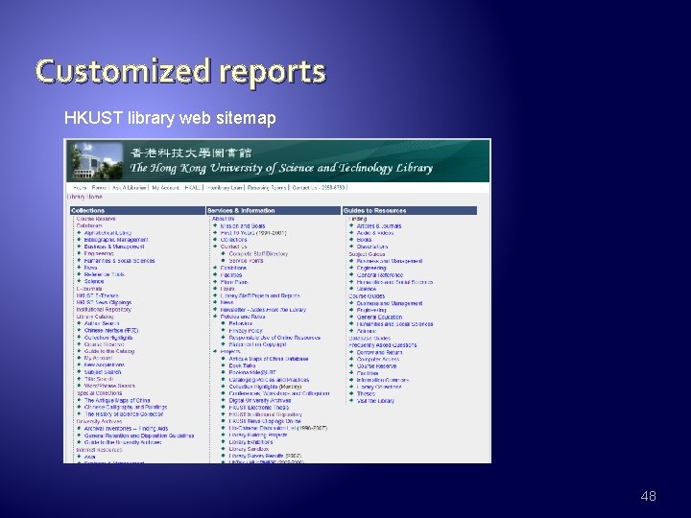Image resolution: width=691 pixels, height=518 pixels.
Task: Open Business & Management under Databases
Action: point(113,247)
